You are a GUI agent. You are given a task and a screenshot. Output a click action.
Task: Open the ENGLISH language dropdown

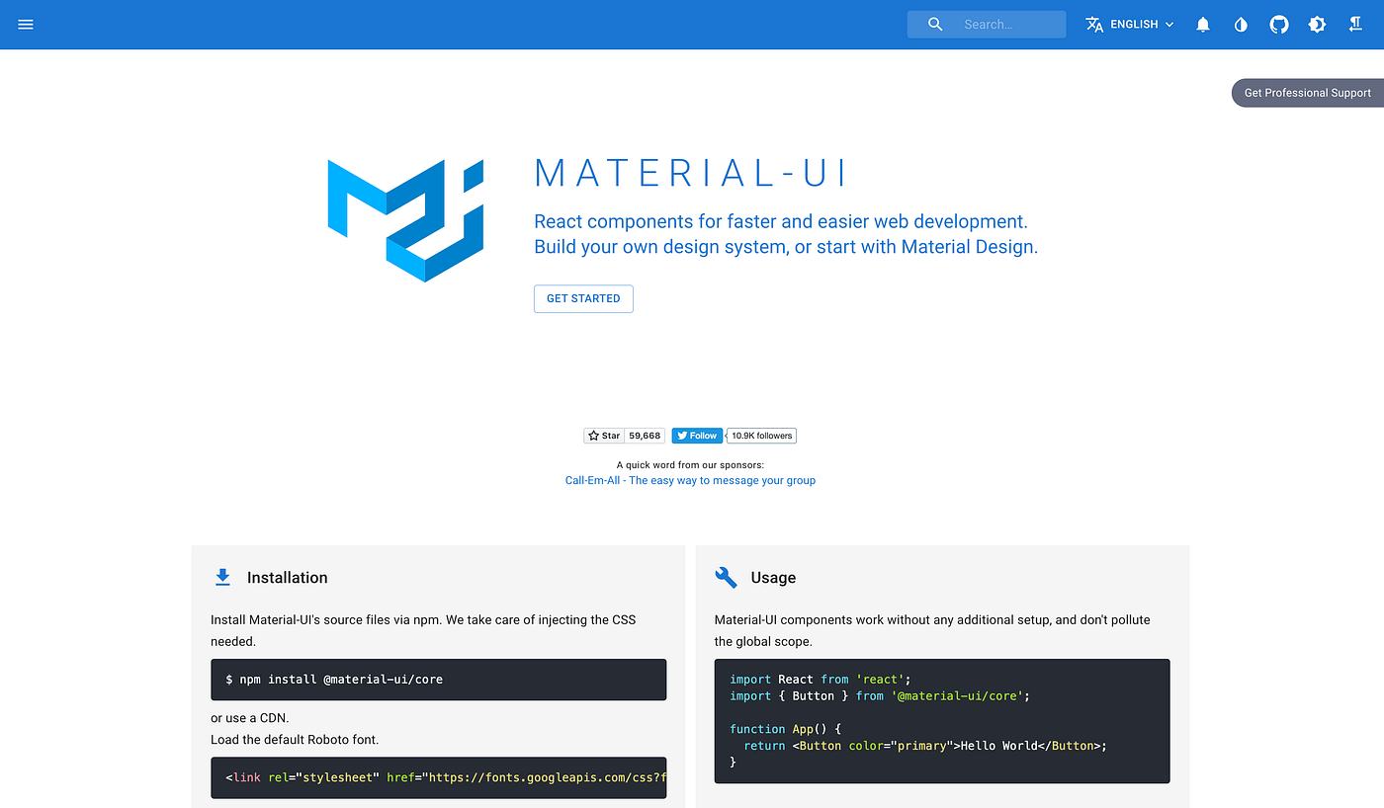[x=1132, y=24]
